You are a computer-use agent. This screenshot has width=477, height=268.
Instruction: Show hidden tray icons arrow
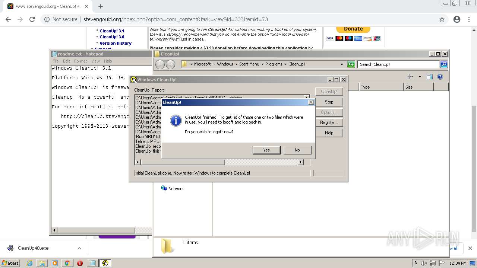click(x=416, y=263)
